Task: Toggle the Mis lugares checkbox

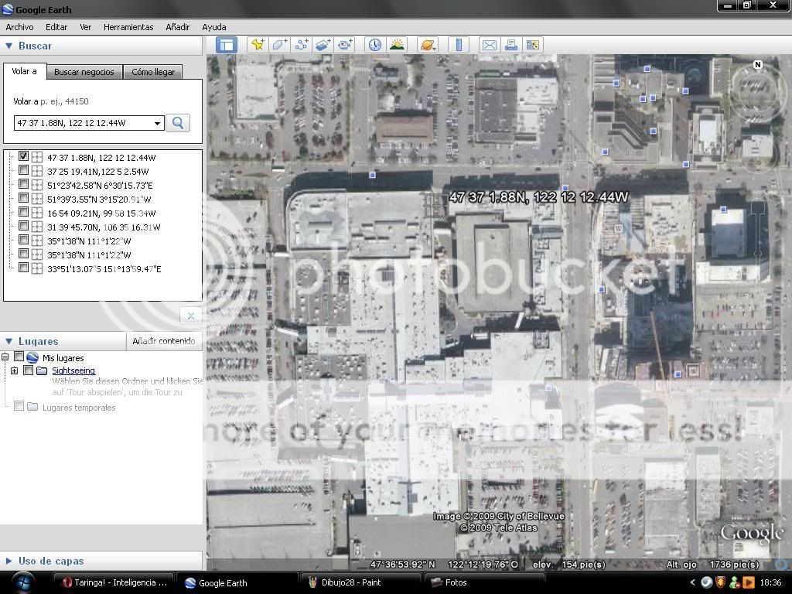Action: tap(19, 357)
